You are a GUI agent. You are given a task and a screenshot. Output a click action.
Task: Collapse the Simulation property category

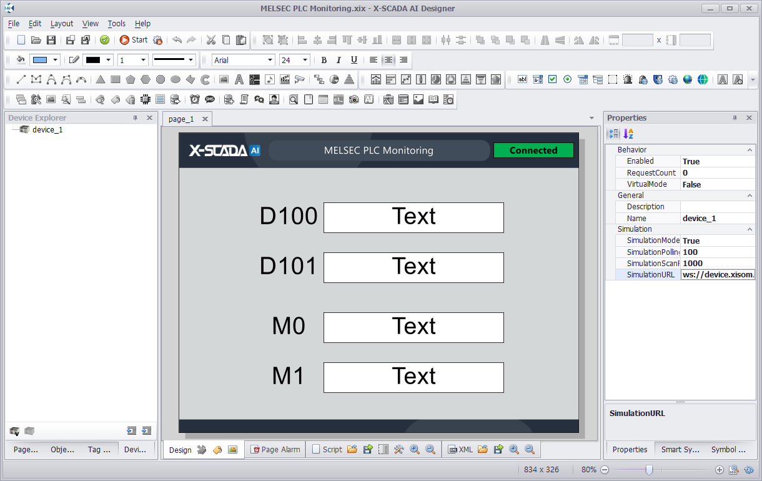(750, 229)
